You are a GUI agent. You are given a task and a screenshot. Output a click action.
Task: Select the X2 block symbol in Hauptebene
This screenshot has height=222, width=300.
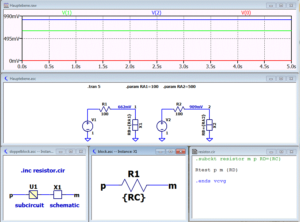pyautogui.click(x=209, y=125)
